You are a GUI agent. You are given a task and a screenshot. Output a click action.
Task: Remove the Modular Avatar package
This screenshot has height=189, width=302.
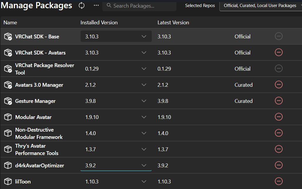[278, 117]
